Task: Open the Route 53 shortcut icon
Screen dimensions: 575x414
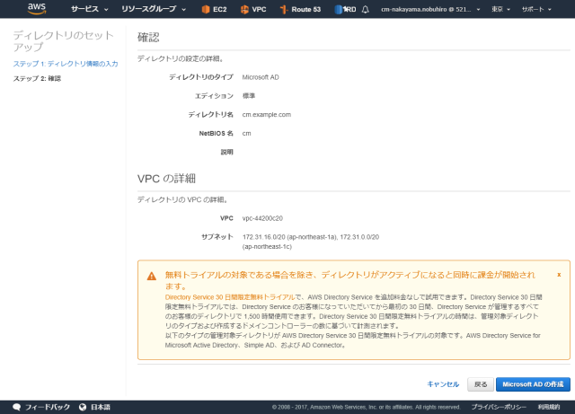Action: pos(284,10)
